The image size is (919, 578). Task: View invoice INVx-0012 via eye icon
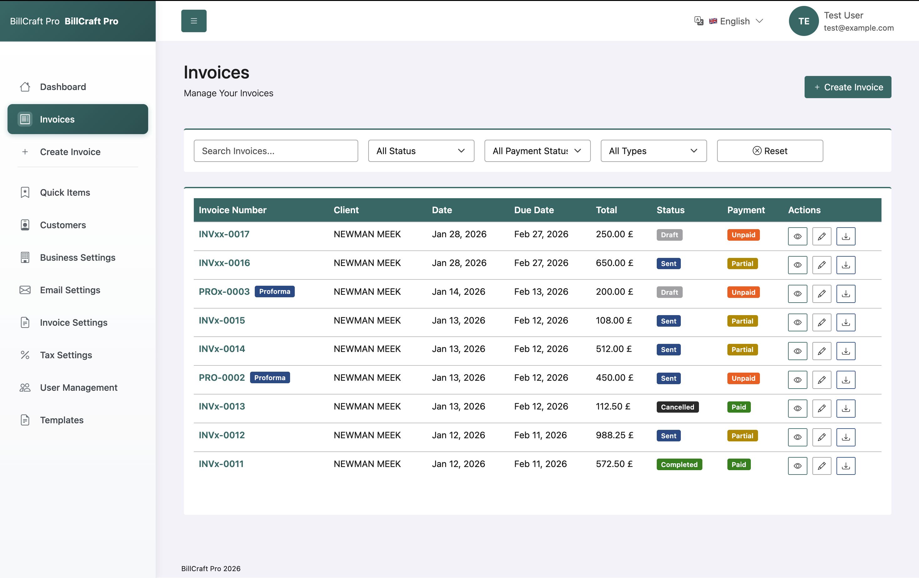pos(797,437)
